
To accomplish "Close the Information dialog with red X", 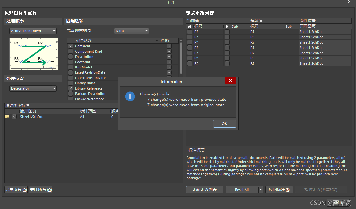I will (x=230, y=81).
